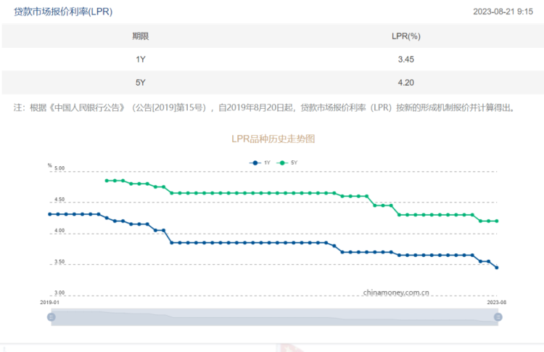This screenshot has width=544, height=352.
Task: Click the 4.20 LPR value cell
Action: tap(405, 83)
